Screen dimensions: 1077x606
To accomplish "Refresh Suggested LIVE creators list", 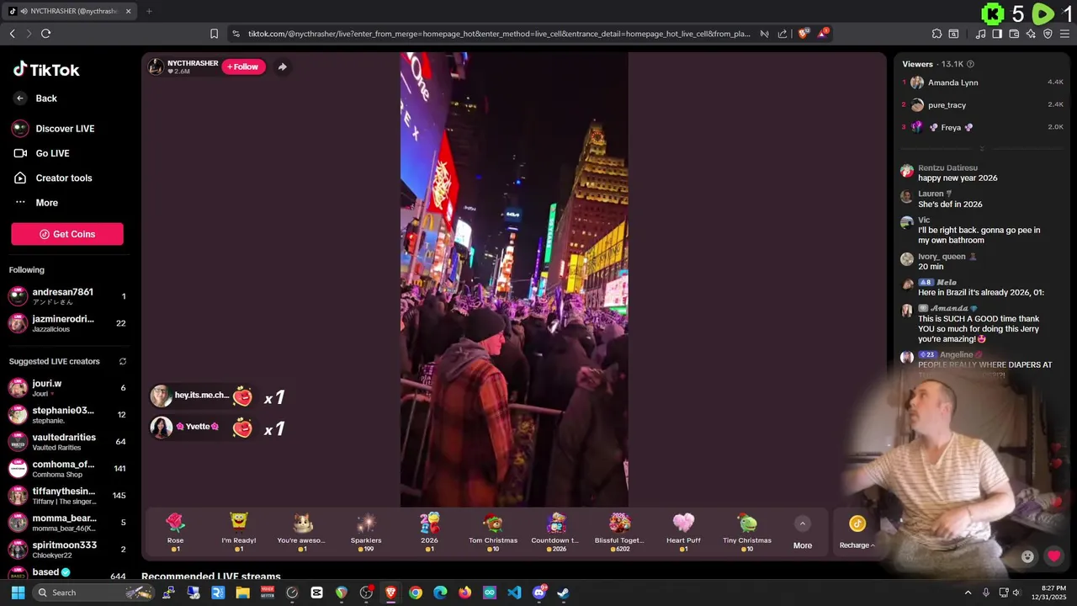I will (122, 361).
